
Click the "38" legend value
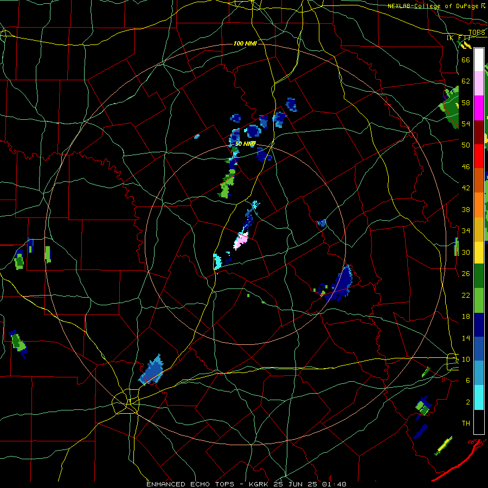tap(466, 209)
